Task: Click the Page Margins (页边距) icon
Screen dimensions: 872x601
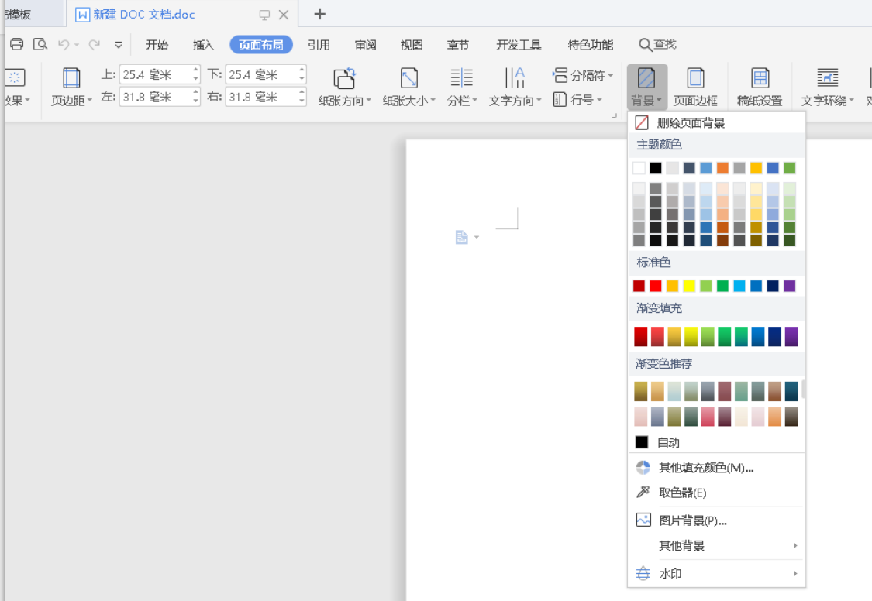Action: 71,78
